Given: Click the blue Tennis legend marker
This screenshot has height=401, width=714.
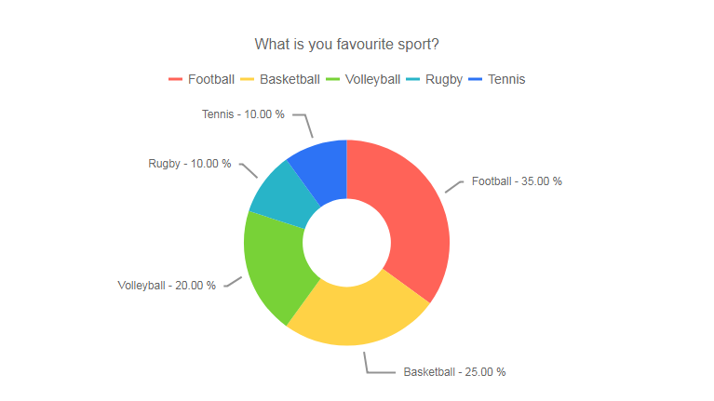Looking at the screenshot, I should (x=475, y=79).
